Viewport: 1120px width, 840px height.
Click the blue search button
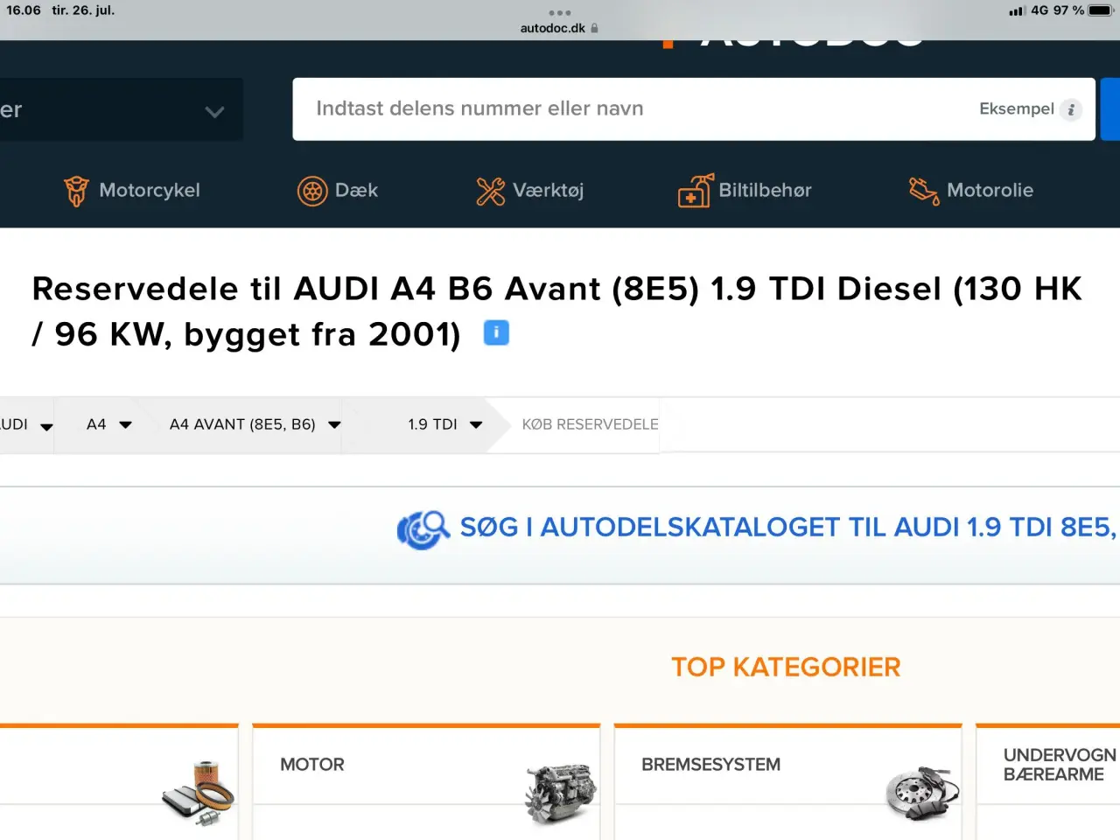pyautogui.click(x=1110, y=109)
